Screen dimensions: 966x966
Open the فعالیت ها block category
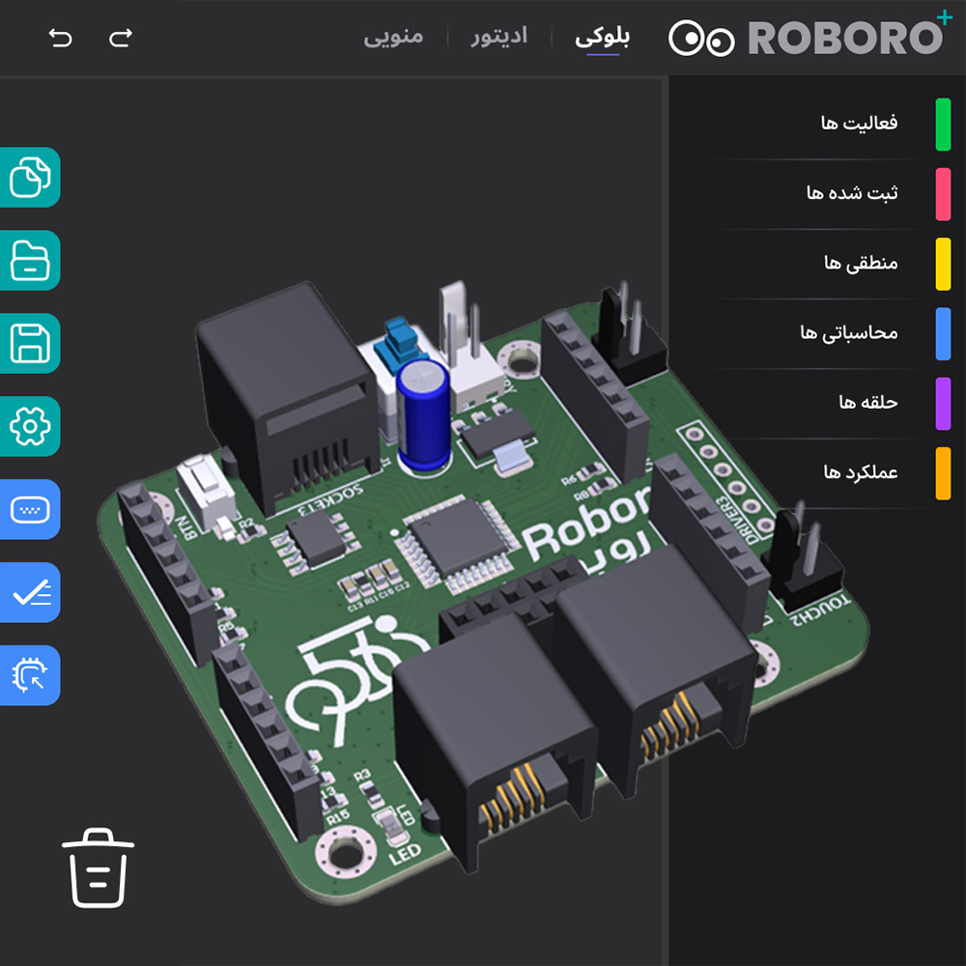point(819,124)
